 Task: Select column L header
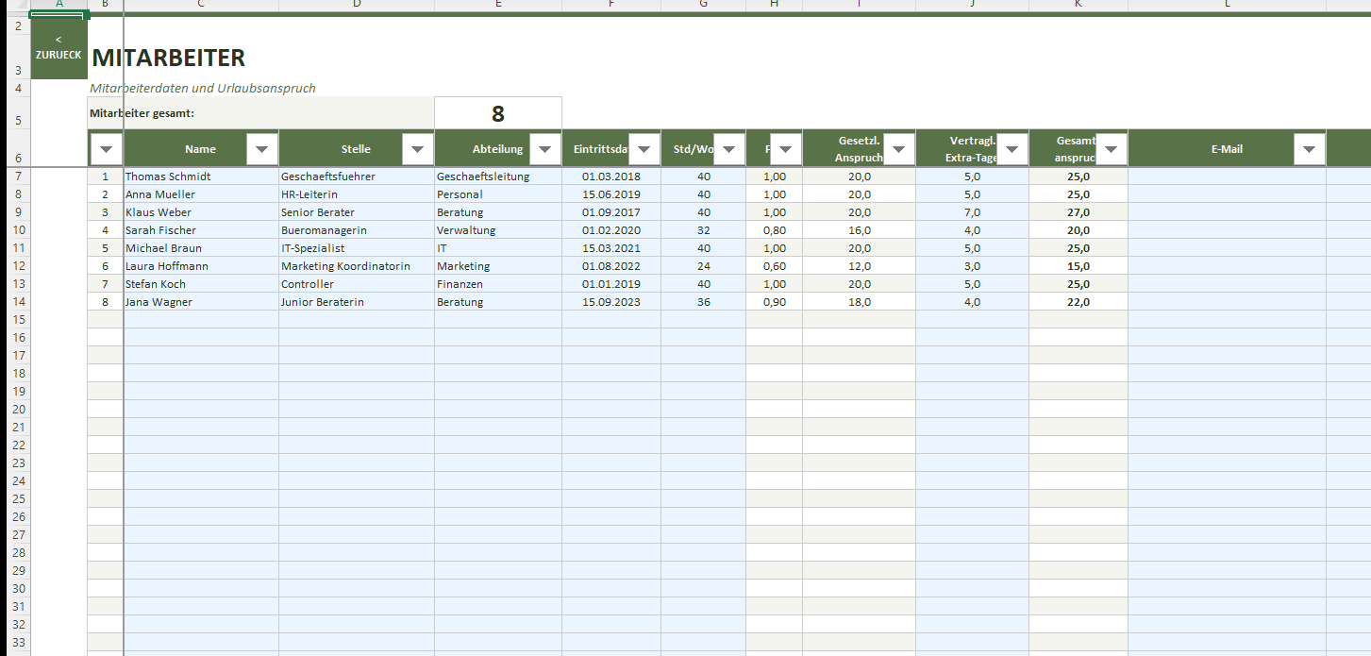pyautogui.click(x=1227, y=5)
